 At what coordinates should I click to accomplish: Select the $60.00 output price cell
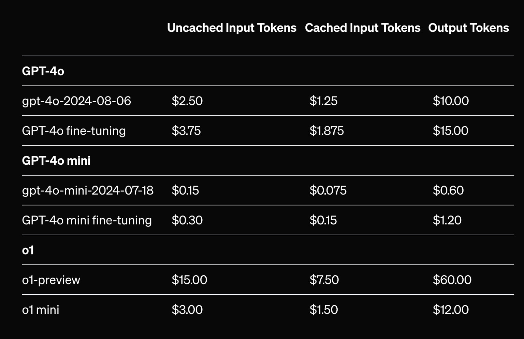tap(452, 280)
